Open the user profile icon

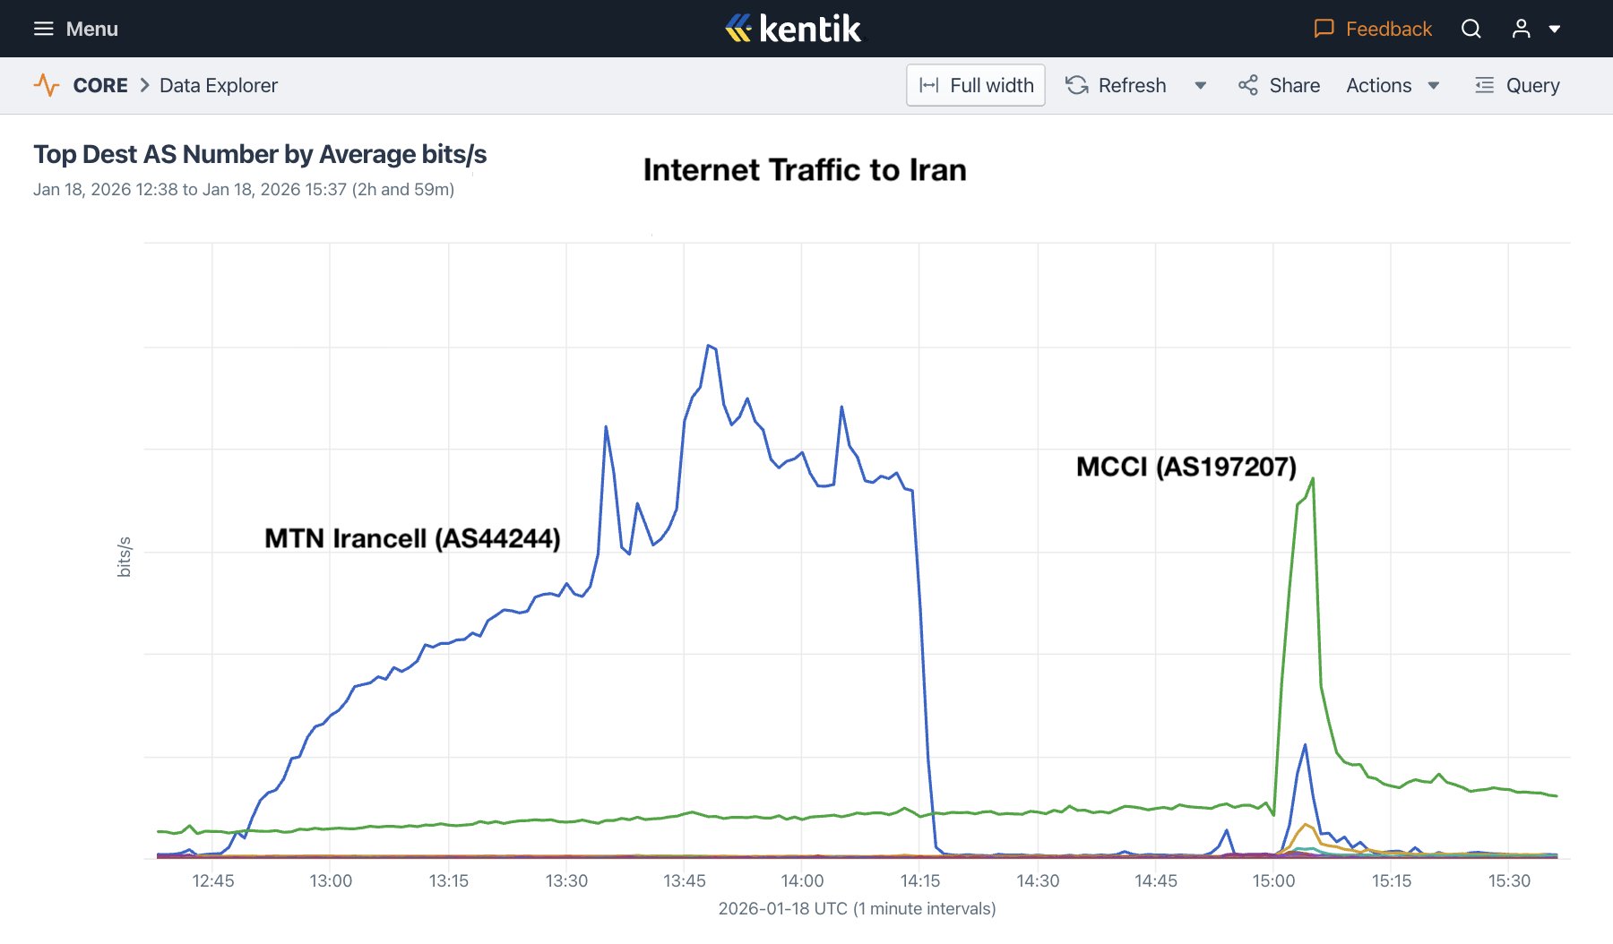pyautogui.click(x=1521, y=29)
